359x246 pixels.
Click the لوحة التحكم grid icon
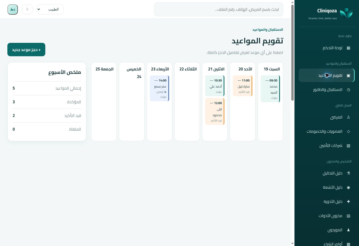click(348, 48)
